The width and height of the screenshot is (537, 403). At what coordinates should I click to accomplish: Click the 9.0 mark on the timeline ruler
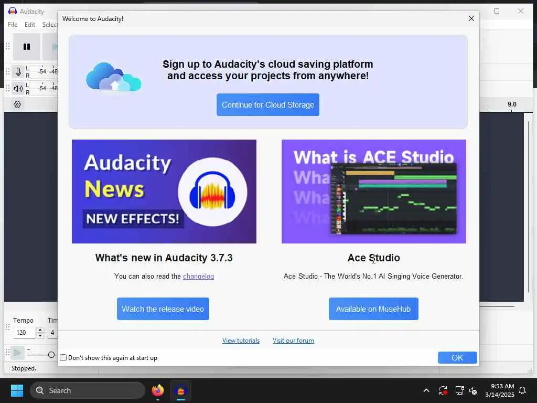512,104
